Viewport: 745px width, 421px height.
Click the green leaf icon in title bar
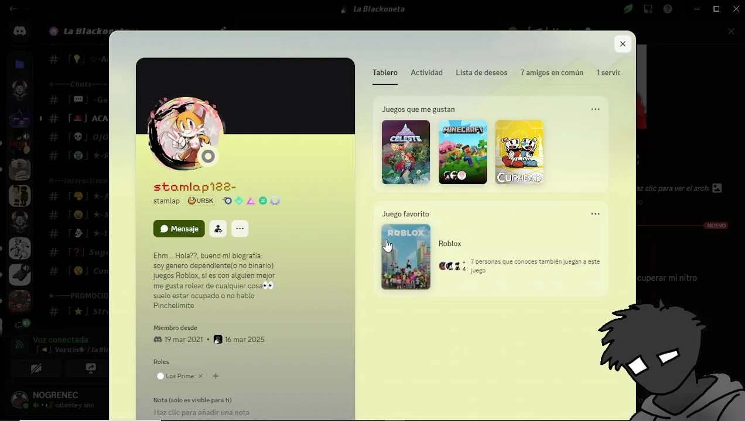628,9
